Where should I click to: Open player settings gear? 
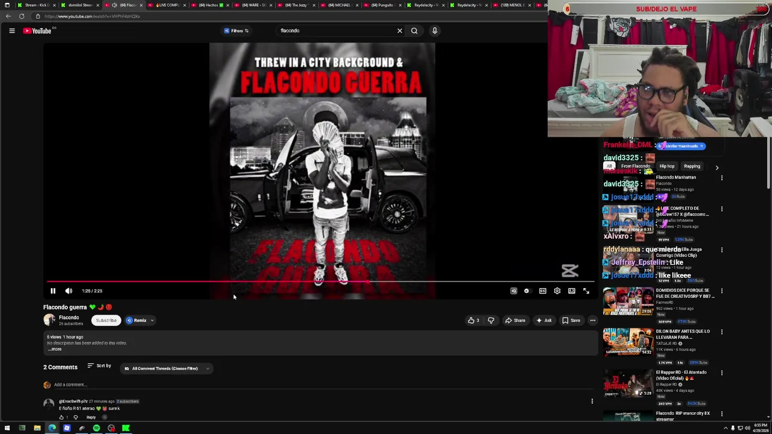pos(557,291)
